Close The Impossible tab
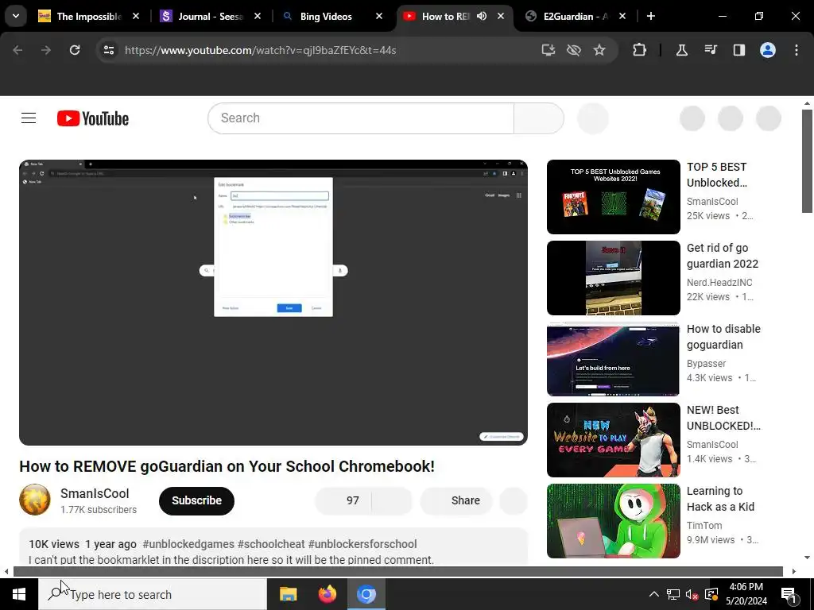 click(x=136, y=16)
